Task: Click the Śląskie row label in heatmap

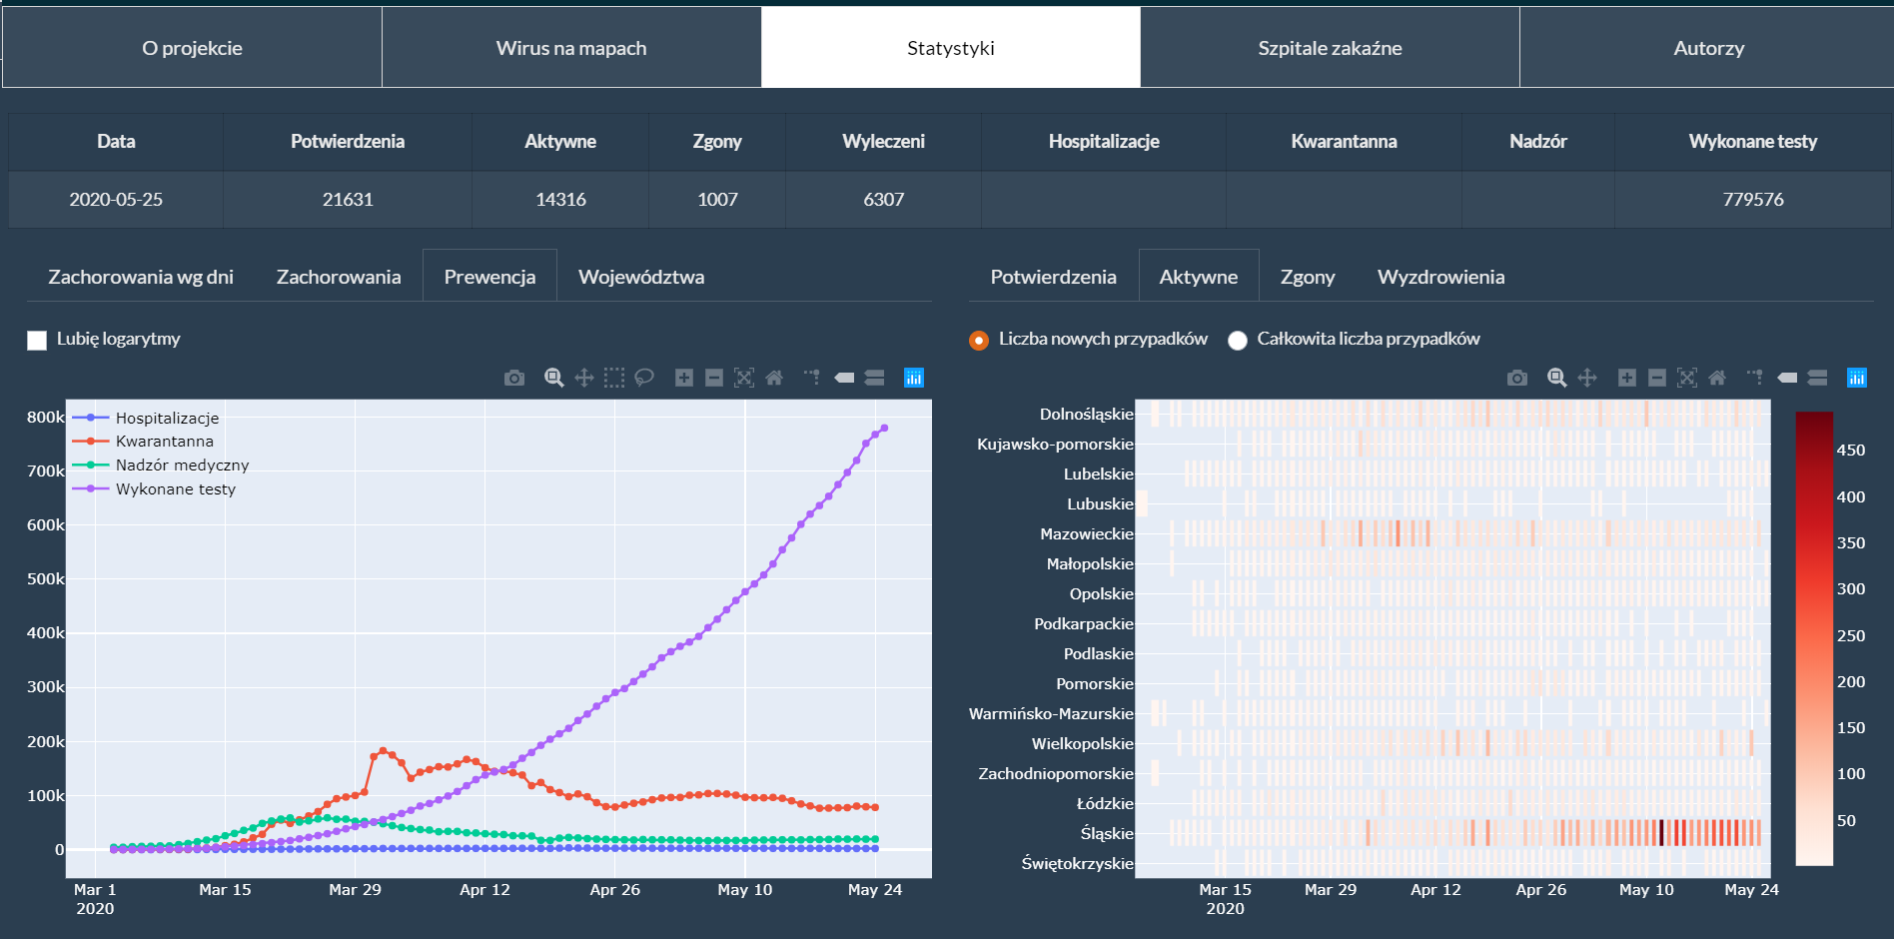Action: point(1107,833)
